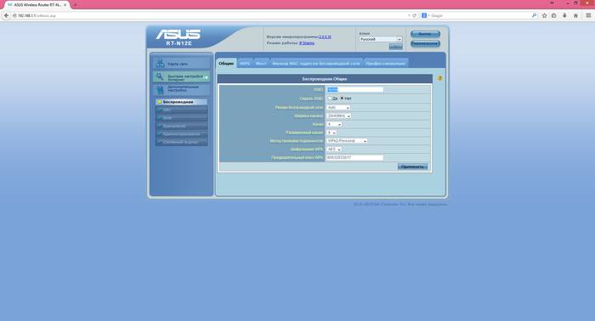
Task: Go back with Firefox back arrow
Action: tap(6, 15)
